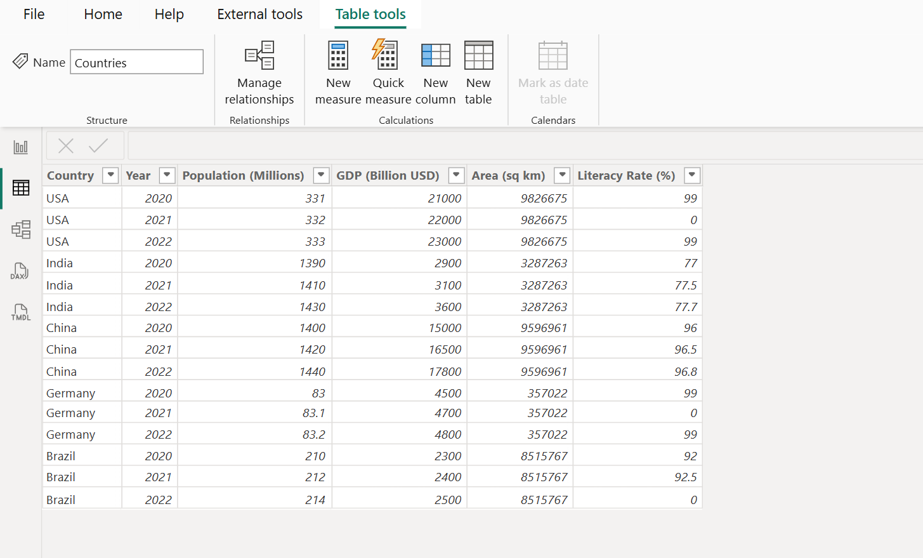Select the Table view icon in the sidebar
The height and width of the screenshot is (558, 923).
20,187
